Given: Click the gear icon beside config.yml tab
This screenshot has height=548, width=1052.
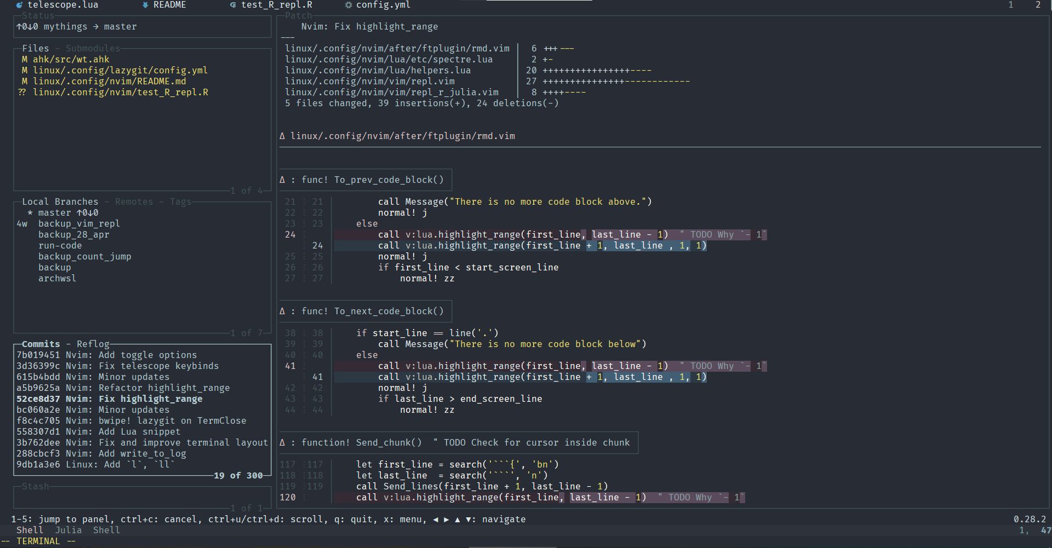Looking at the screenshot, I should [x=348, y=5].
